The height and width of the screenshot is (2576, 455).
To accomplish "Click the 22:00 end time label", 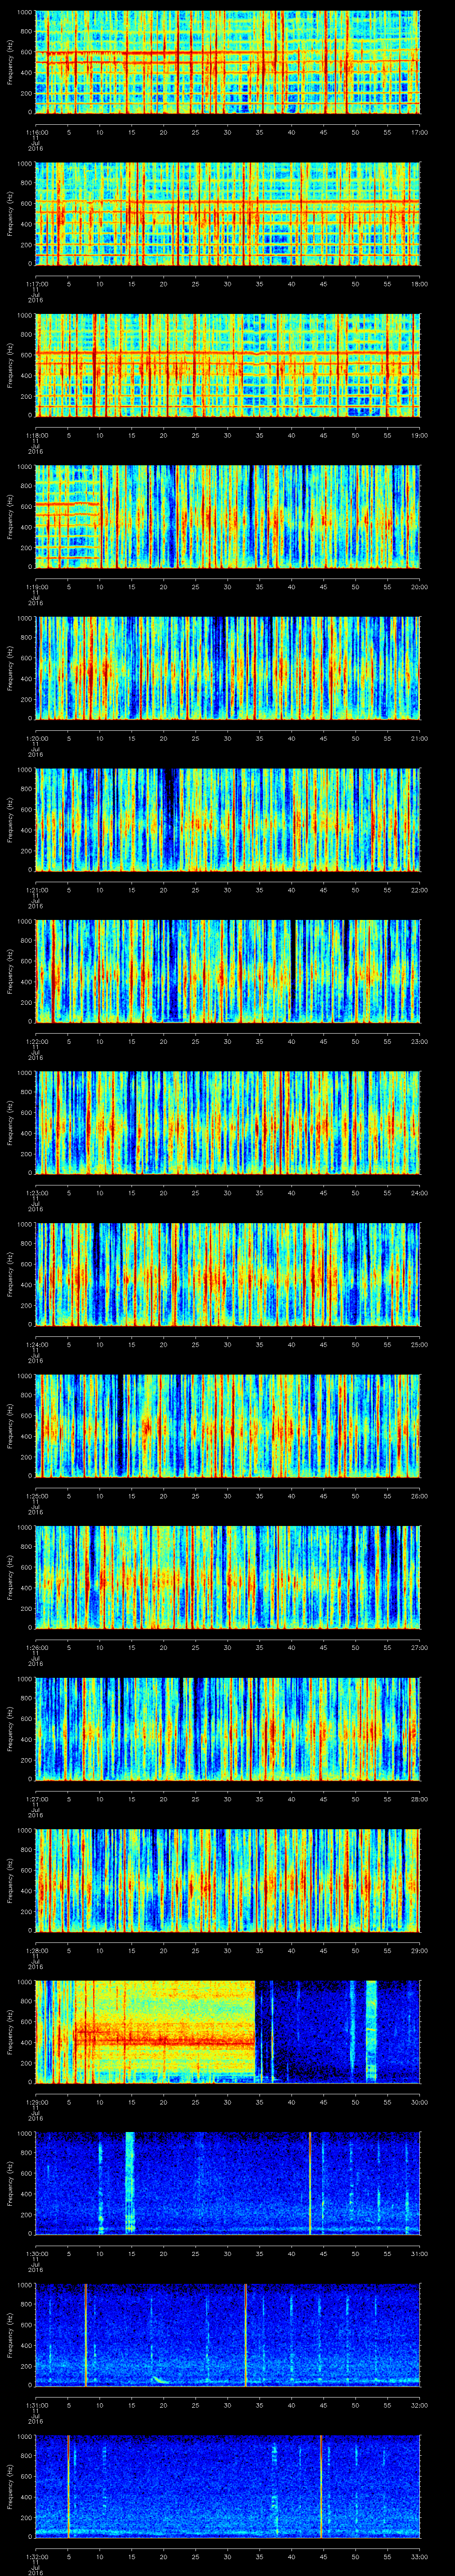I will [x=419, y=889].
